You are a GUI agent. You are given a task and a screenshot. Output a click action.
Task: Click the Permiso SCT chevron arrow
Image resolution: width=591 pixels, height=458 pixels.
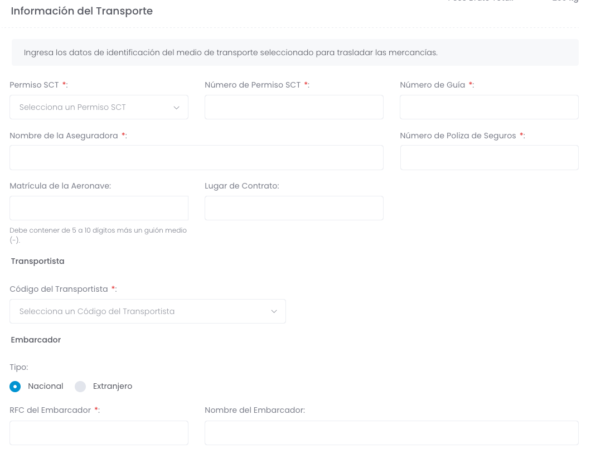pos(176,108)
